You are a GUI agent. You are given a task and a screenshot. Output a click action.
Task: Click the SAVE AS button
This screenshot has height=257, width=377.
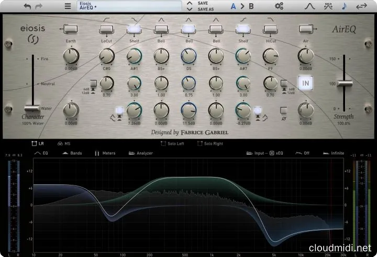[206, 9]
